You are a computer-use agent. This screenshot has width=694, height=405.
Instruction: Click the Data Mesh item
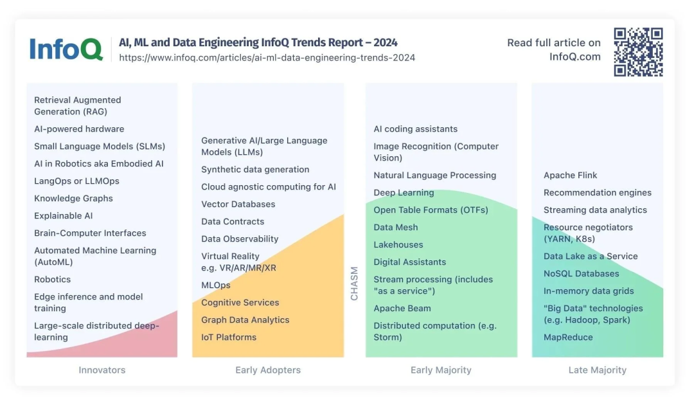pos(396,228)
